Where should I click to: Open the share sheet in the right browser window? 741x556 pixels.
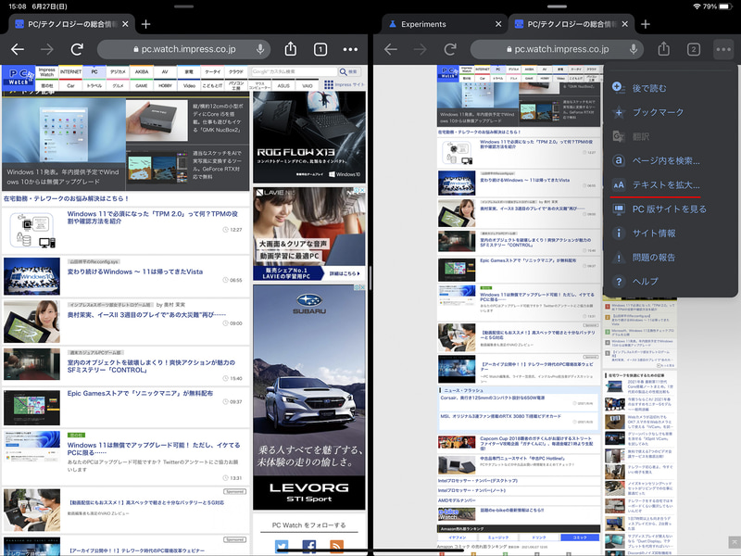tap(664, 49)
